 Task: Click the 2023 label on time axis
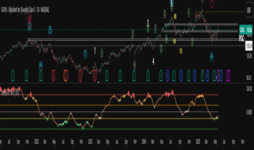90,142
